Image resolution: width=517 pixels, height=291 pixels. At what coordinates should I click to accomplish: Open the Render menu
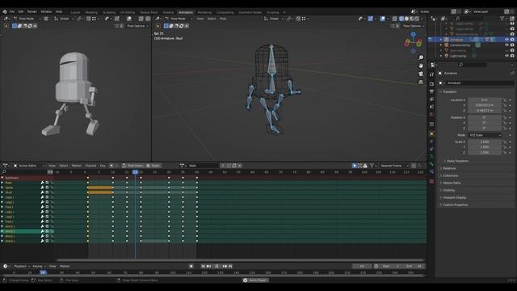pos(32,11)
